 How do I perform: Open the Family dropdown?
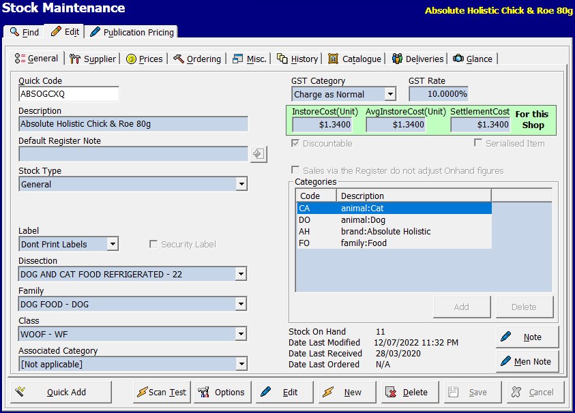(240, 304)
